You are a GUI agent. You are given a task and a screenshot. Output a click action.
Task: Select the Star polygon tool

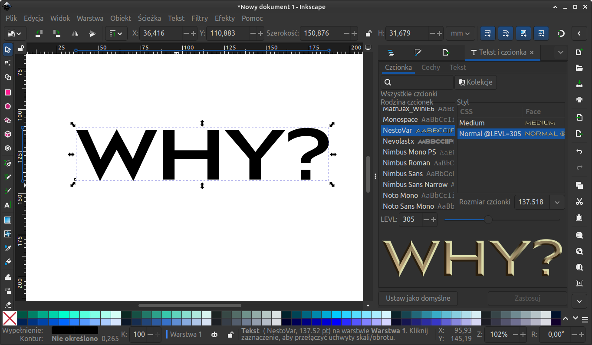(7, 120)
